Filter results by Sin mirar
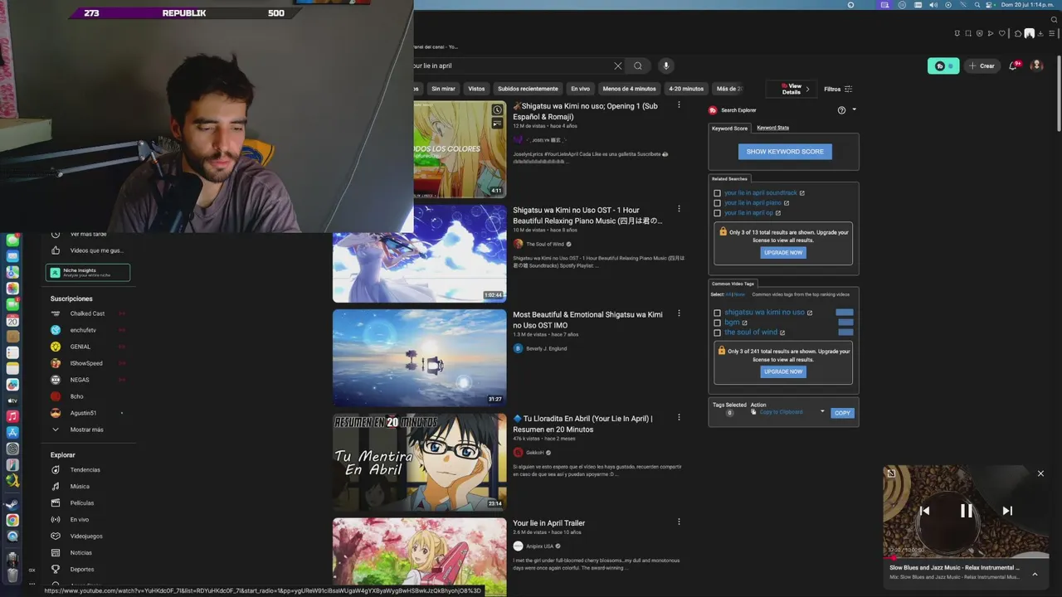1062x597 pixels. (x=443, y=89)
